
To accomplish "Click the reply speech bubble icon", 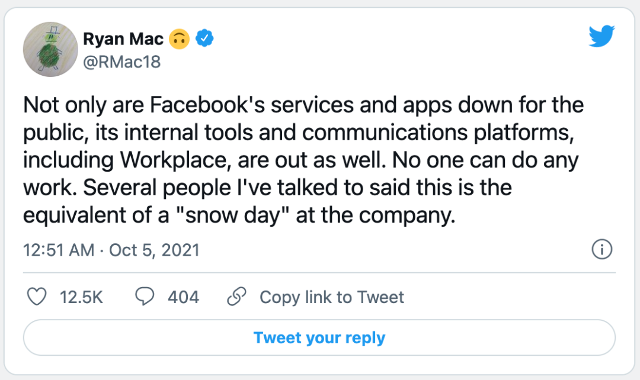I will pyautogui.click(x=145, y=297).
